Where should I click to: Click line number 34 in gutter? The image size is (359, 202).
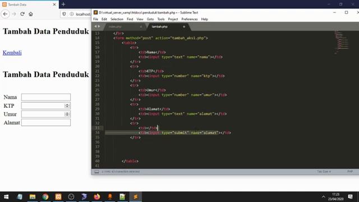(x=97, y=132)
